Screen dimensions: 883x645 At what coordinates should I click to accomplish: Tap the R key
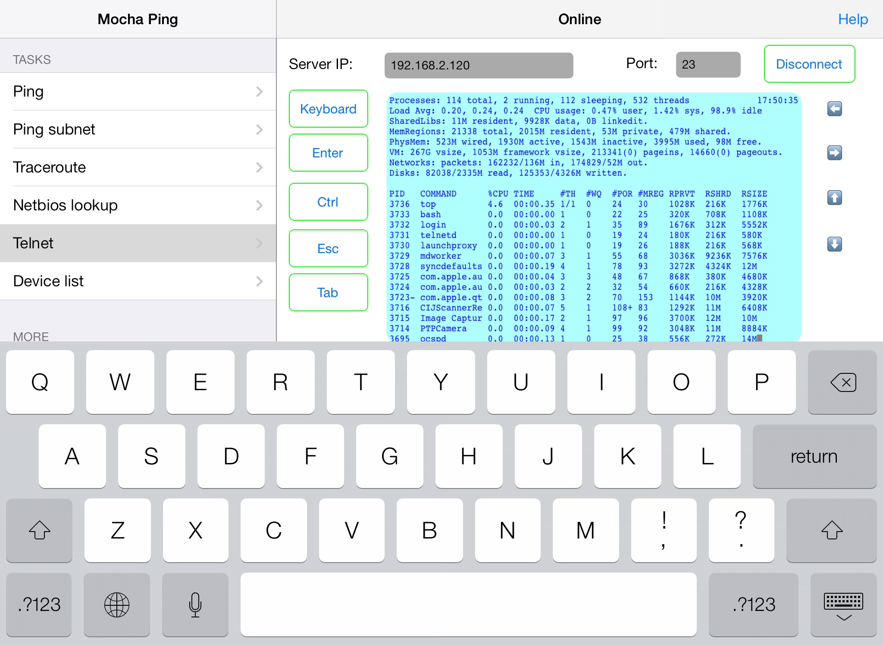click(x=281, y=382)
